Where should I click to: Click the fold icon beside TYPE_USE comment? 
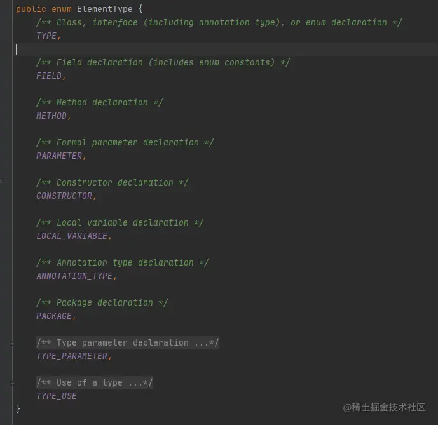pyautogui.click(x=12, y=384)
